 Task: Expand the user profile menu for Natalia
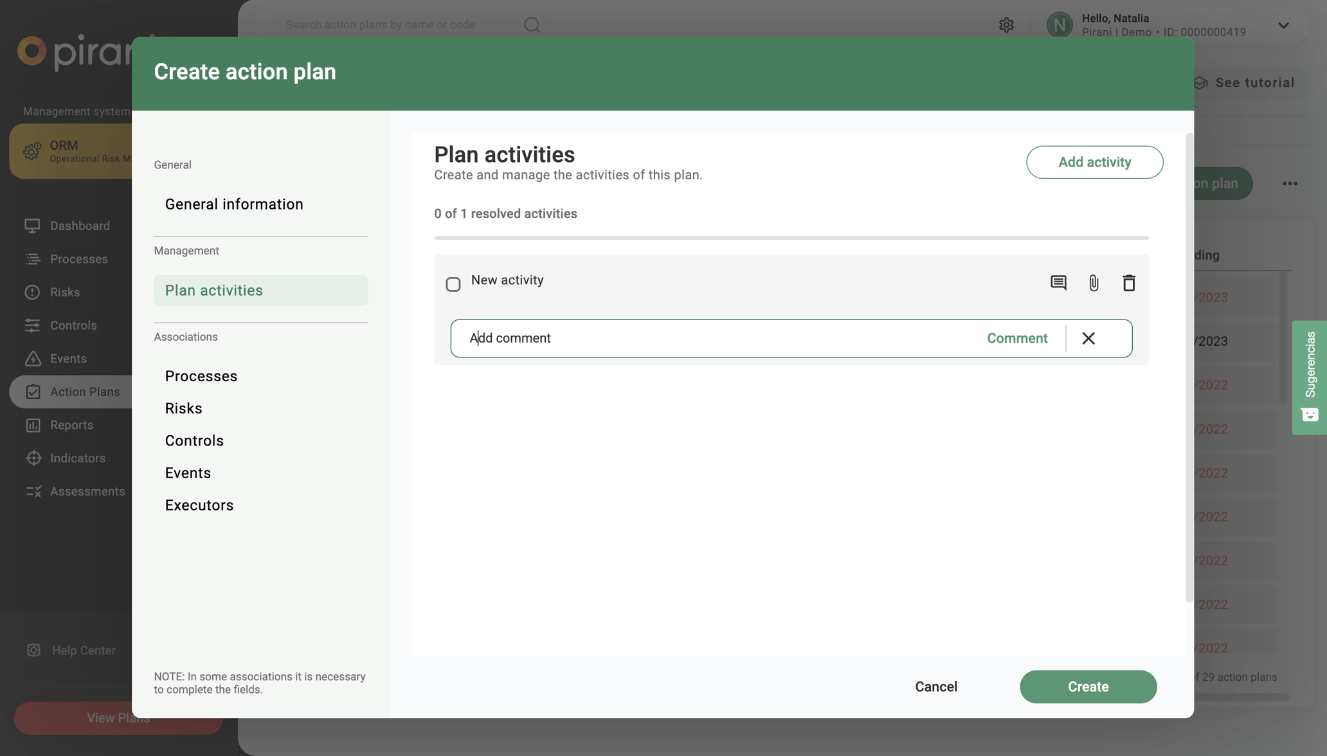(x=1283, y=25)
